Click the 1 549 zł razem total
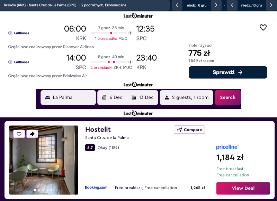This screenshot has width=277, height=201. 201,60
